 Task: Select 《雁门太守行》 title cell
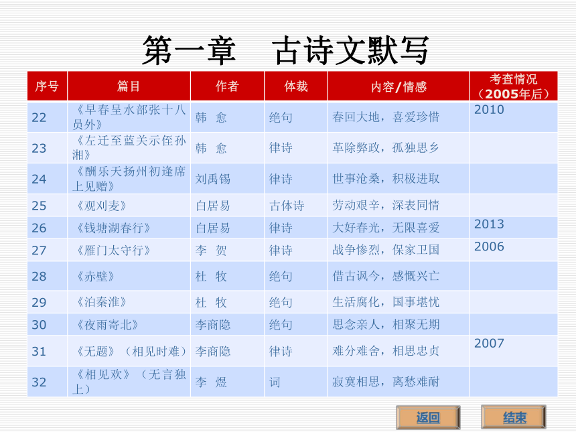129,250
